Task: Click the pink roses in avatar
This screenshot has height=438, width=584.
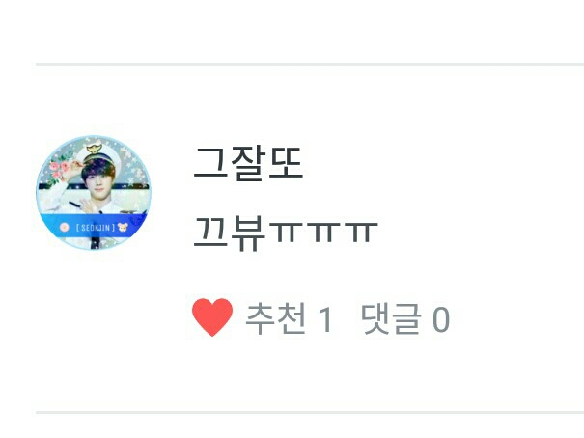Action: coord(57,171)
